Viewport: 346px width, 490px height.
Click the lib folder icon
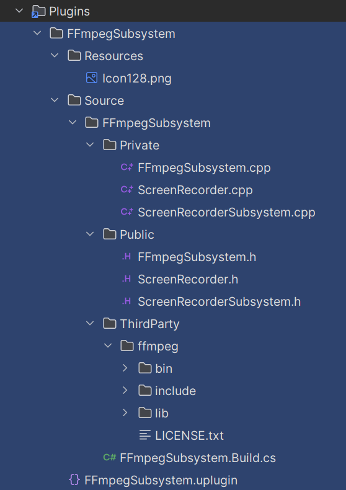pyautogui.click(x=145, y=413)
